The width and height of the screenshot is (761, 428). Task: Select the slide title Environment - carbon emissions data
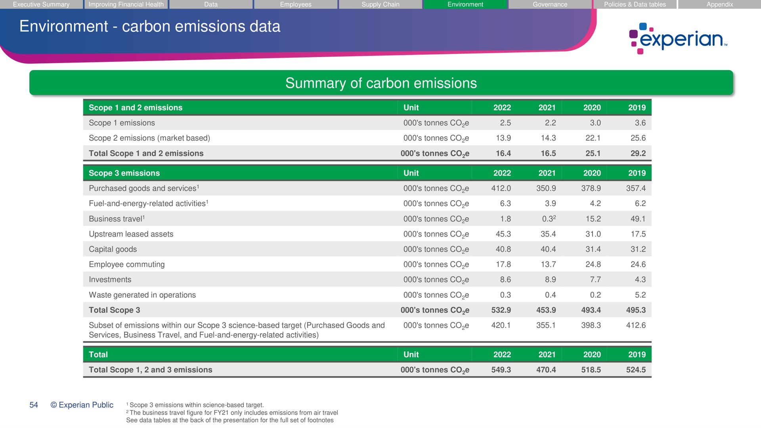pos(150,27)
